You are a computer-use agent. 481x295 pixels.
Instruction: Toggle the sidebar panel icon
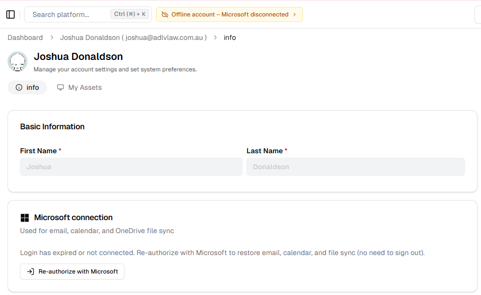tap(10, 14)
